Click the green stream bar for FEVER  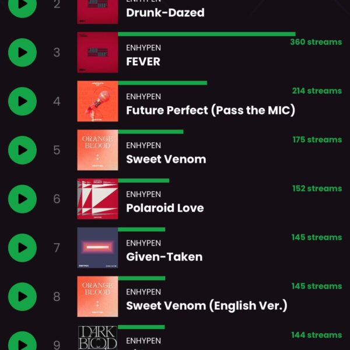(x=207, y=34)
